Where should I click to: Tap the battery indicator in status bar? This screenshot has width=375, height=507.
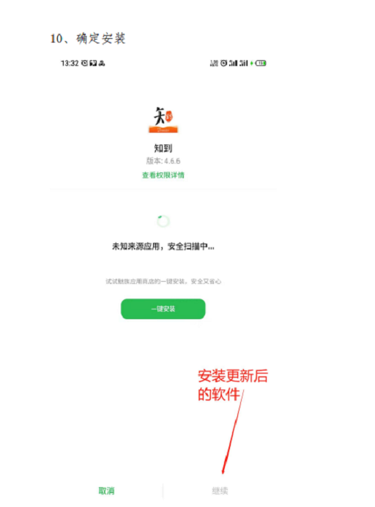click(x=261, y=63)
